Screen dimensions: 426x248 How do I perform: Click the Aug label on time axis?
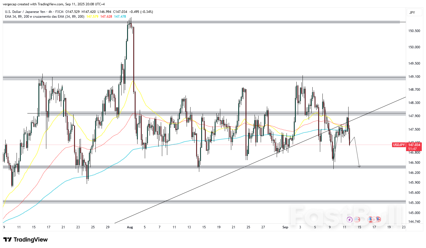(x=130, y=227)
